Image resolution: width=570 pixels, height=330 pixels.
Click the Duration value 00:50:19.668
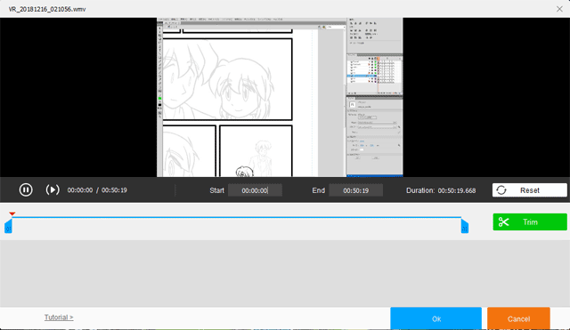click(457, 190)
